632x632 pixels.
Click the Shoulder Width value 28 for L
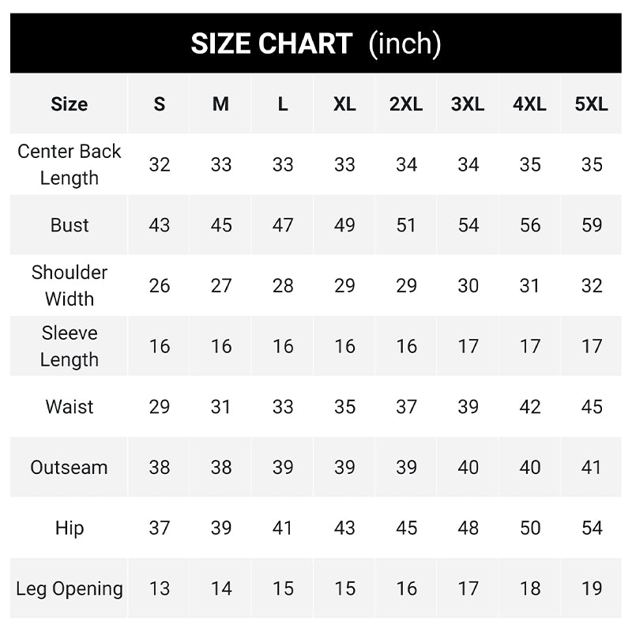pyautogui.click(x=283, y=285)
